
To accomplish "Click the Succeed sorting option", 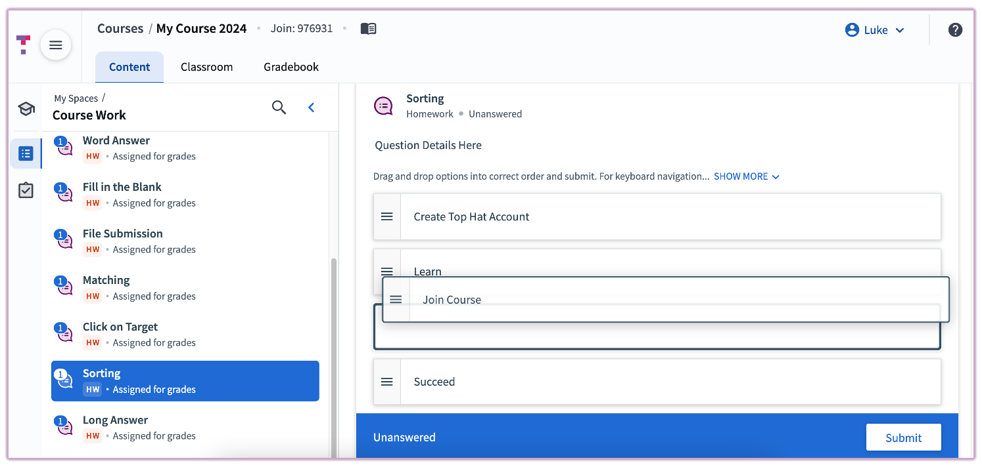I will pos(657,382).
